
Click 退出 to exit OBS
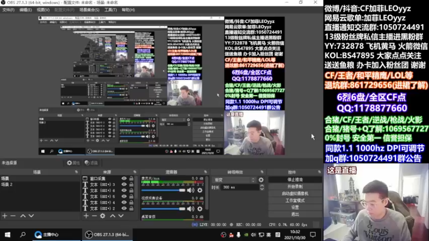tap(295, 214)
